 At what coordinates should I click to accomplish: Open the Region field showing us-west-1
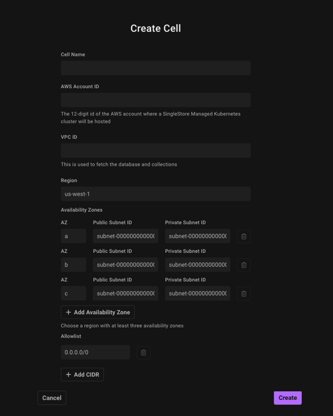tap(156, 194)
